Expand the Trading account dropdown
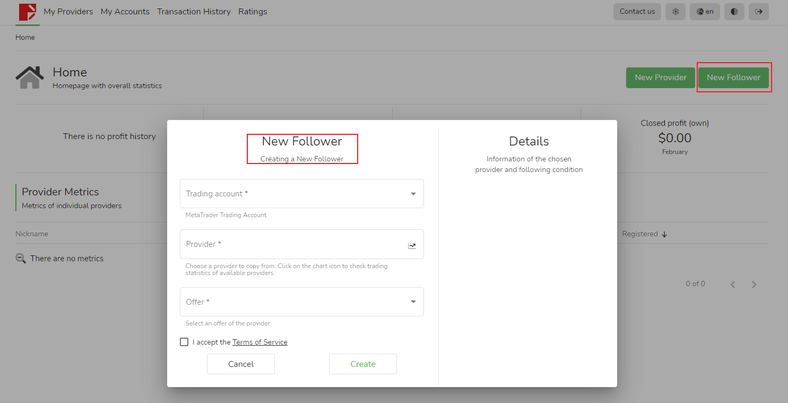Screen dimensions: 788x403 pos(413,194)
